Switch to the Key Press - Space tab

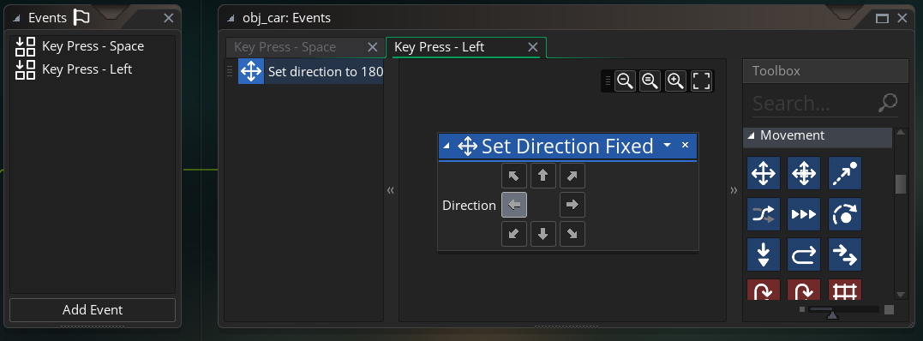[x=285, y=47]
